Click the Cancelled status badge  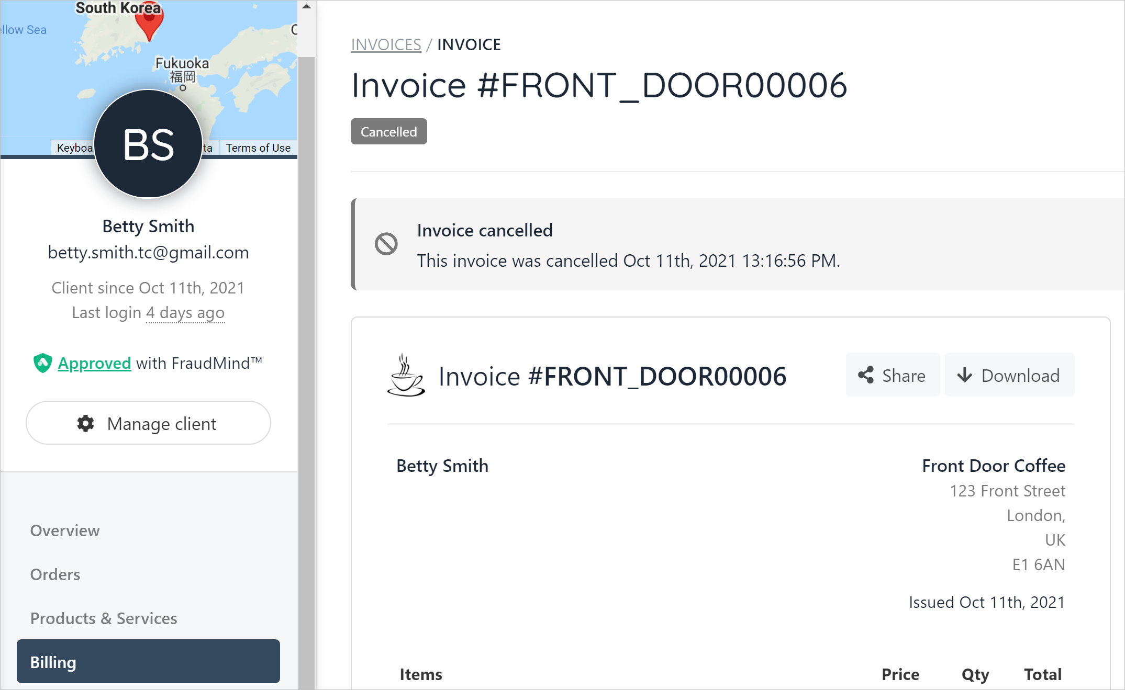click(388, 132)
